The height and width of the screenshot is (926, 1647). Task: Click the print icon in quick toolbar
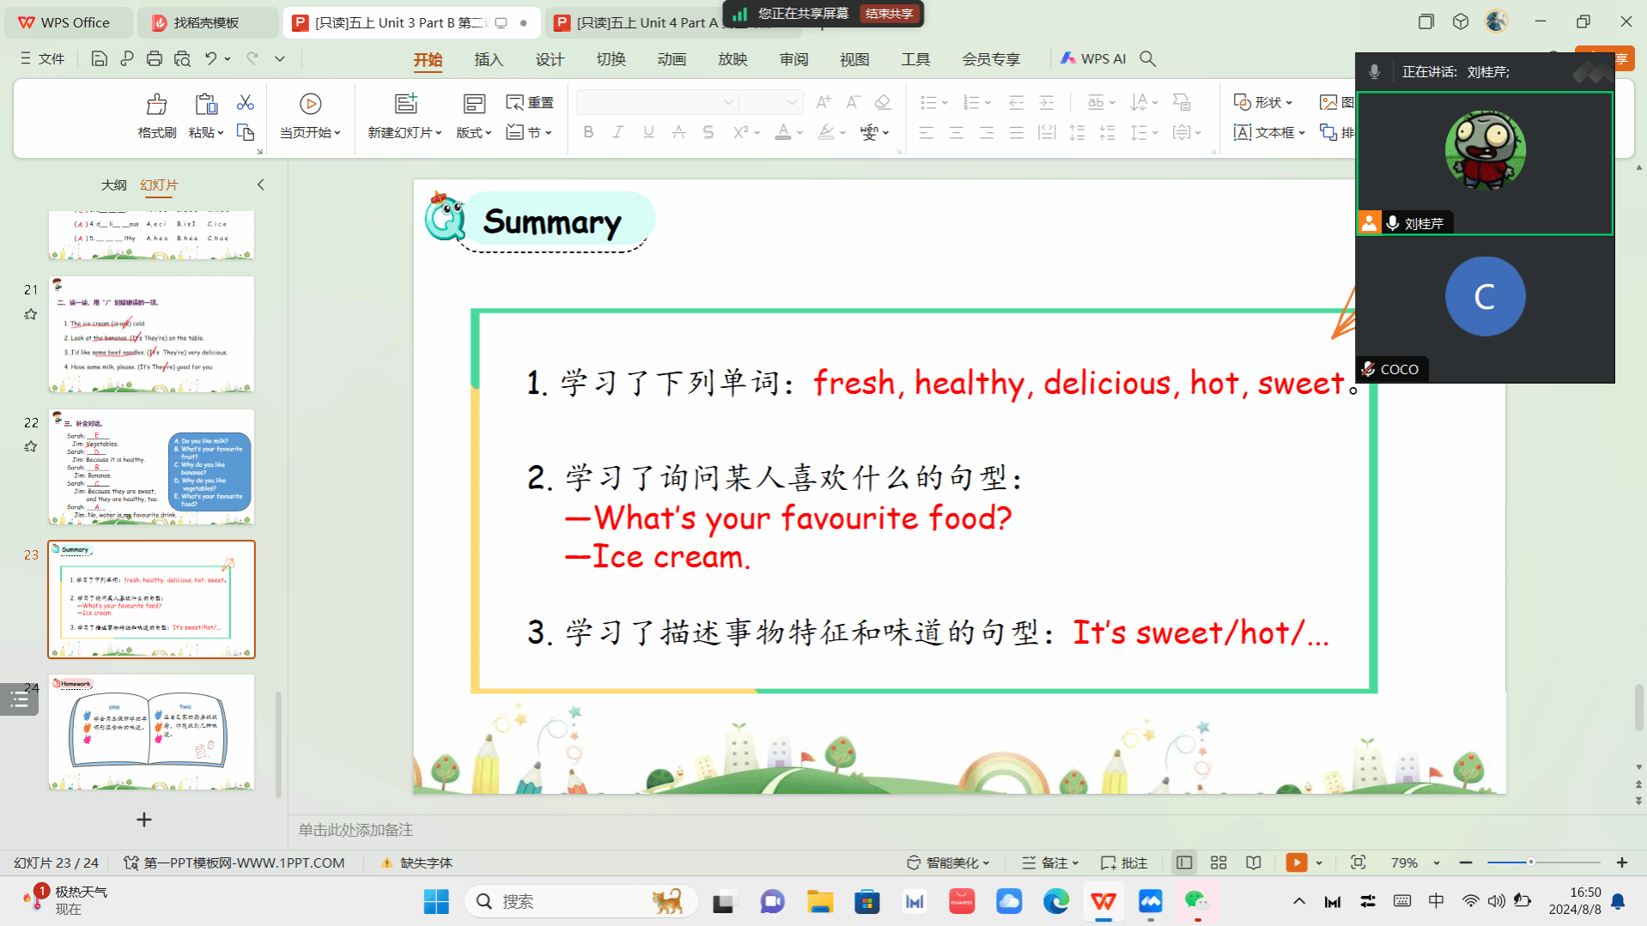155,58
